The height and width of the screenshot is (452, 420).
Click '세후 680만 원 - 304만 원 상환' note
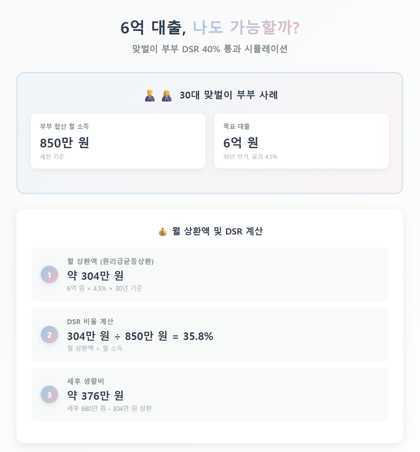[x=109, y=409]
